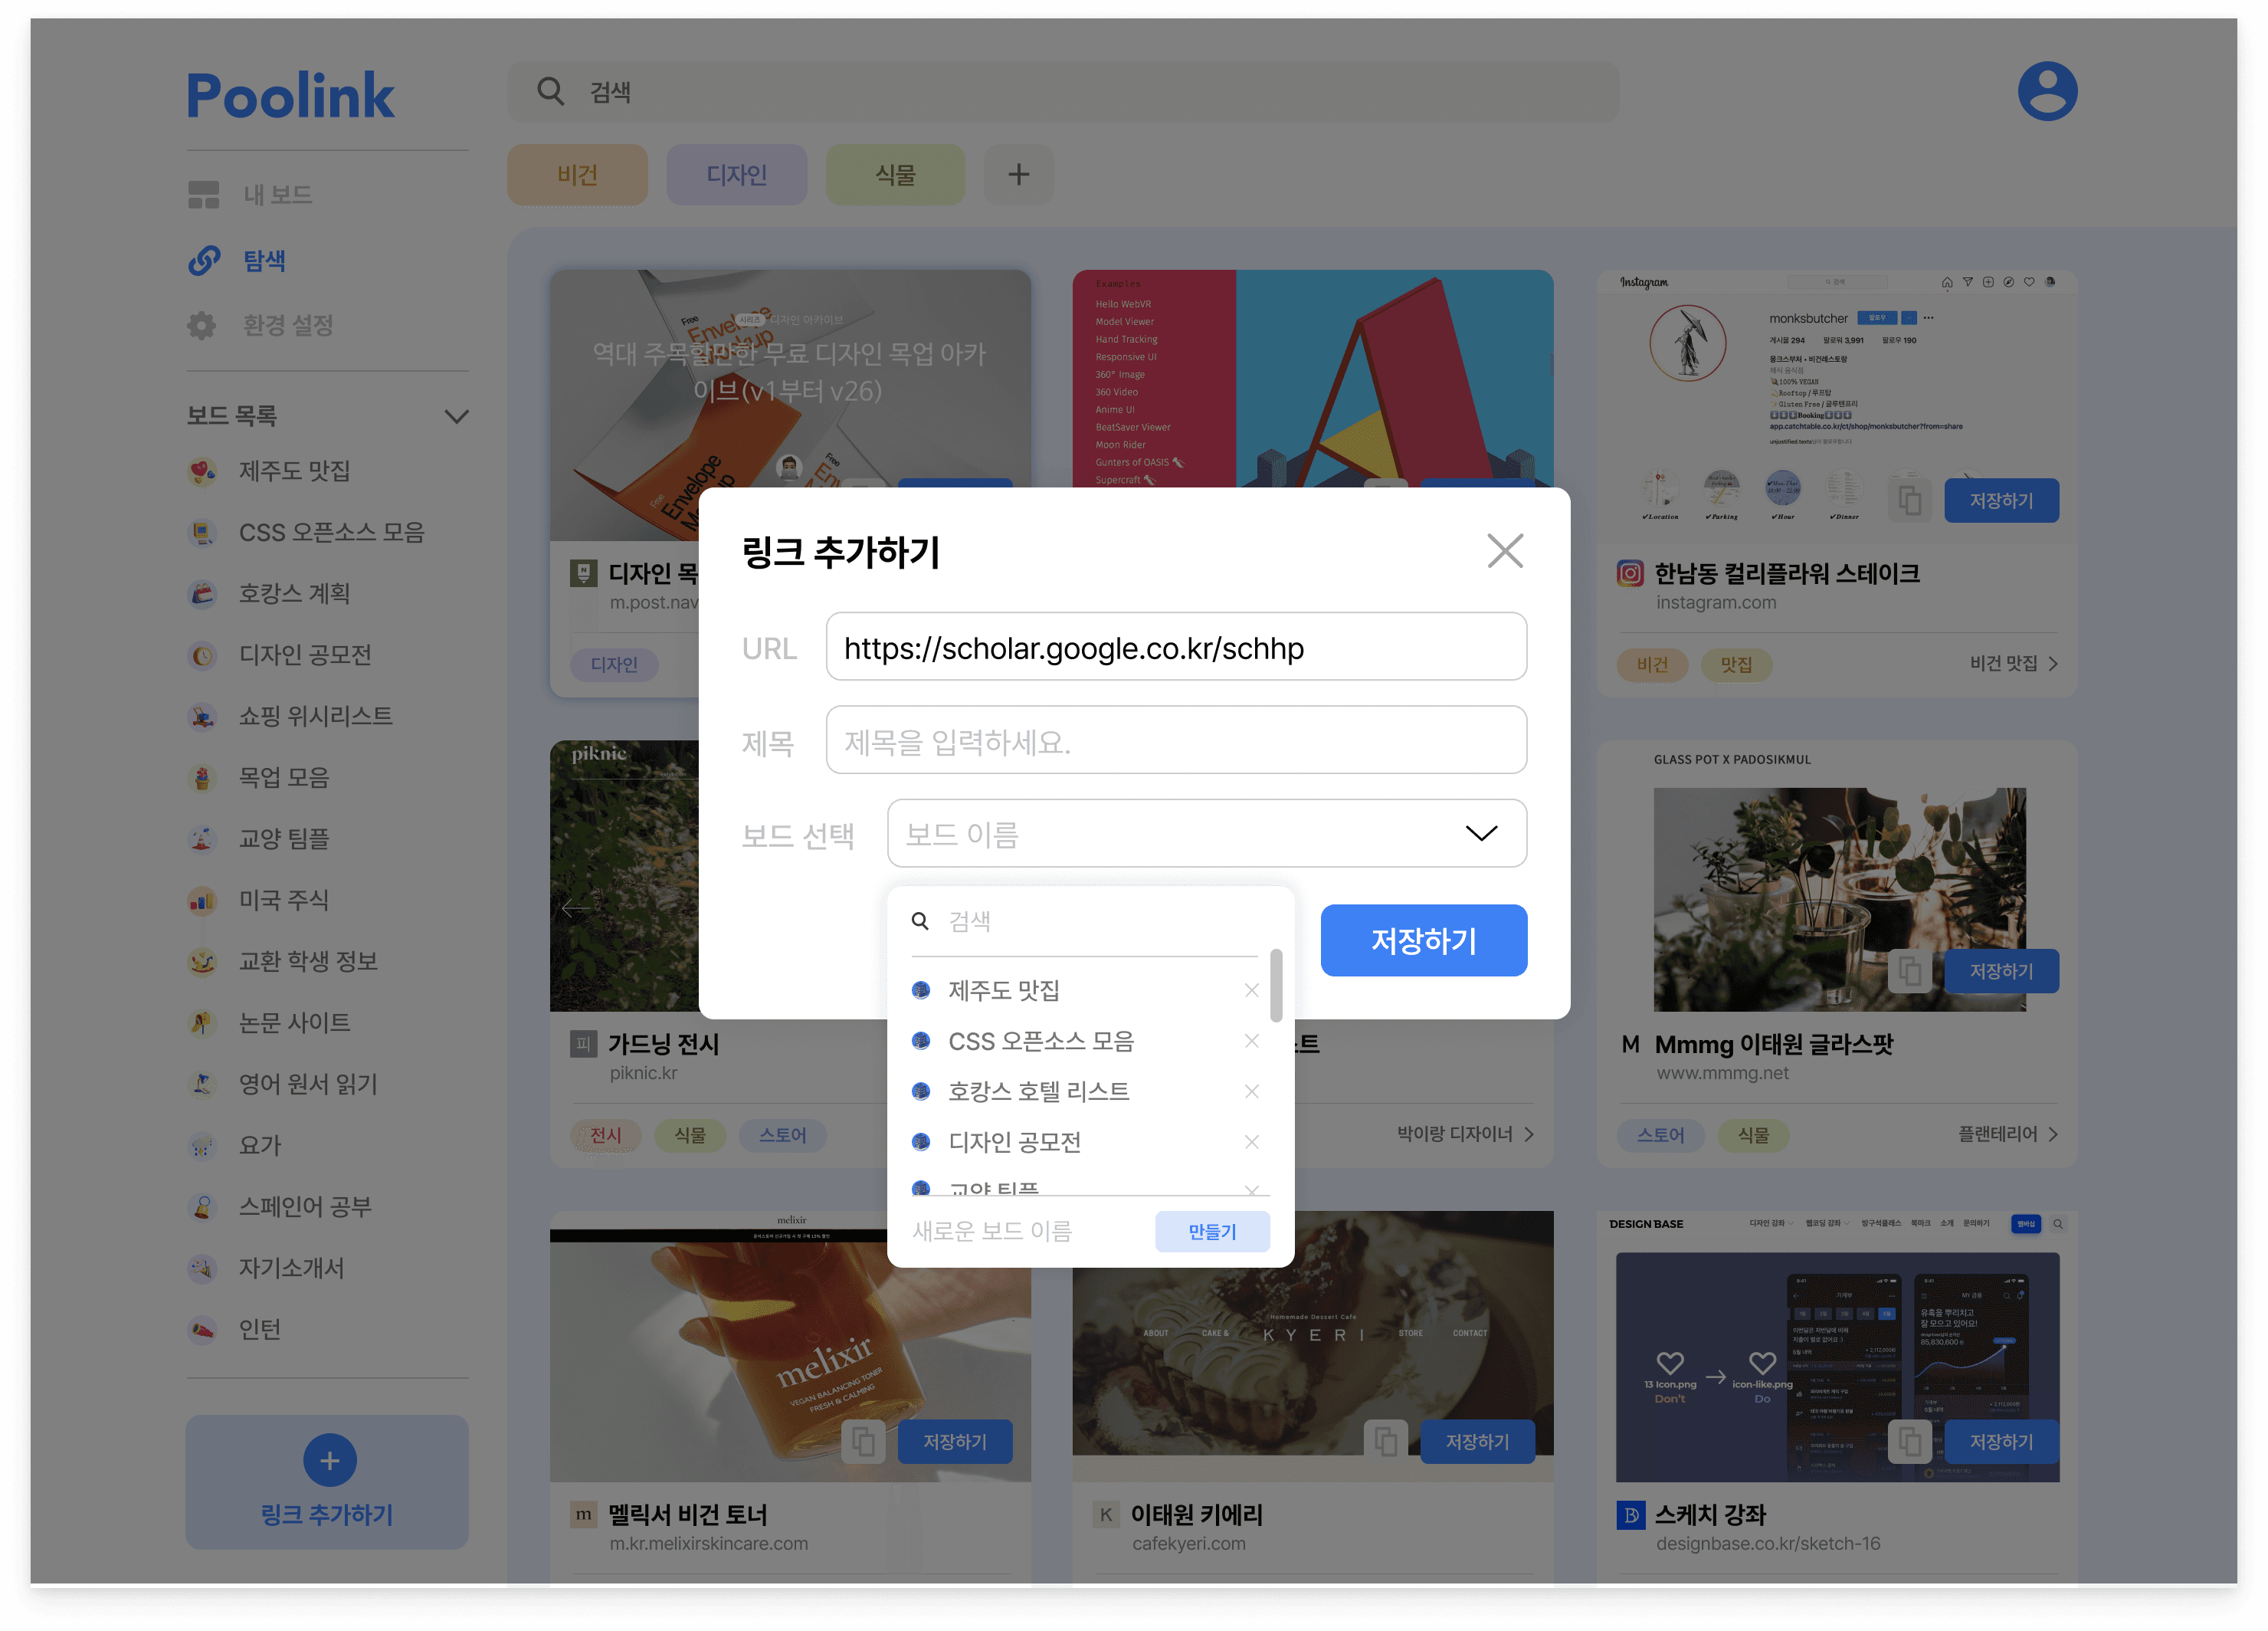Click the search magnifier icon in top bar
The image size is (2268, 1631).
click(x=551, y=91)
